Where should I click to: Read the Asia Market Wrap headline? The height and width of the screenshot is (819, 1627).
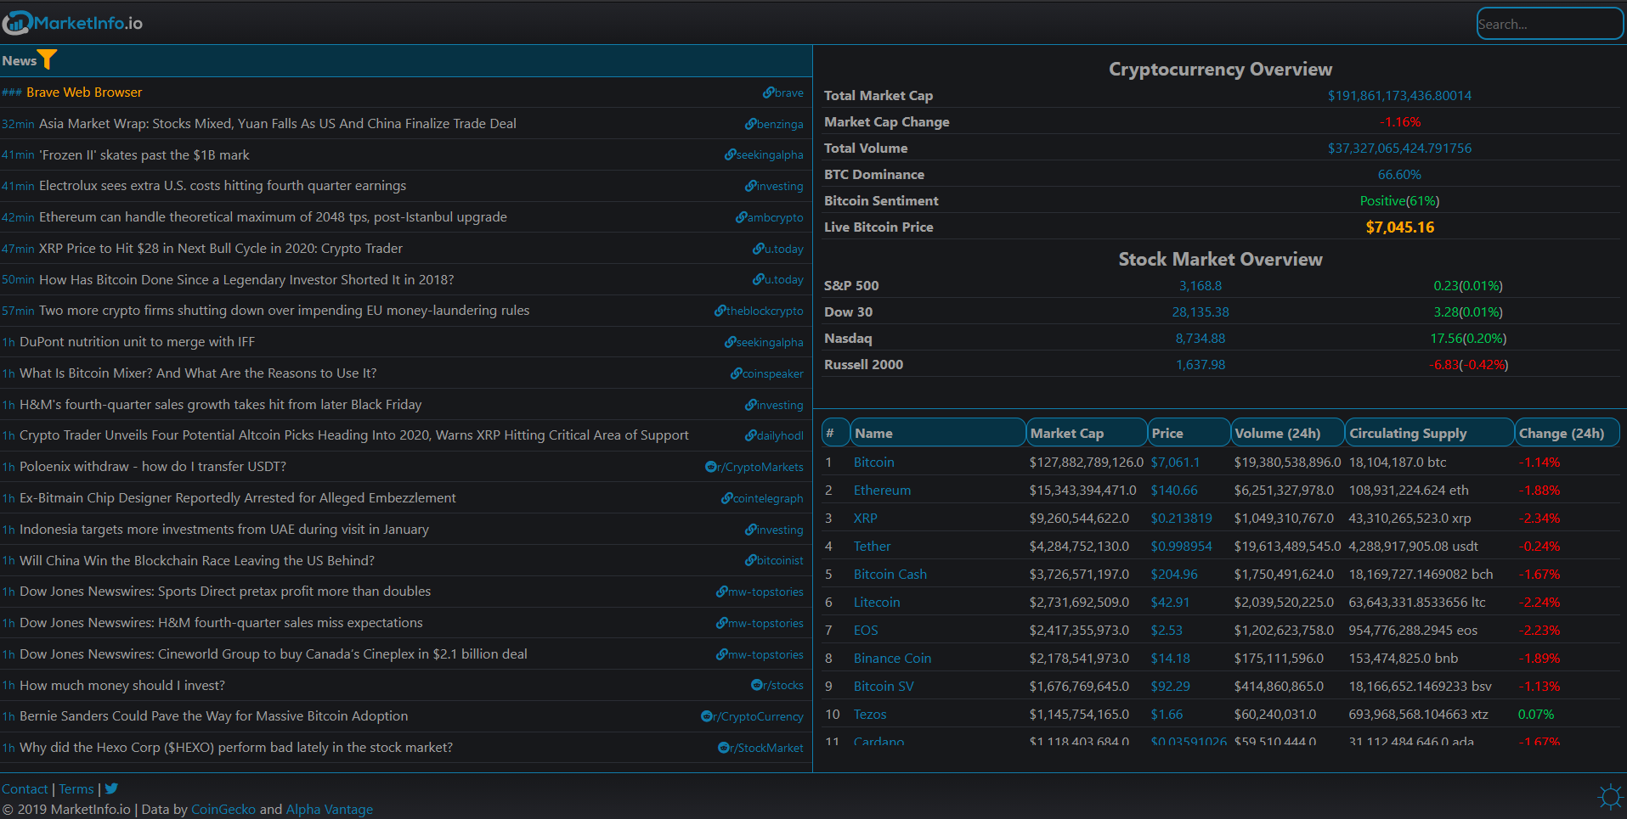(278, 124)
